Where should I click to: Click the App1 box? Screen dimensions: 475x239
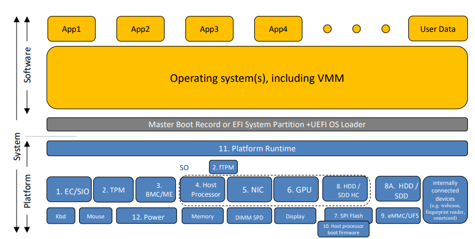point(71,29)
